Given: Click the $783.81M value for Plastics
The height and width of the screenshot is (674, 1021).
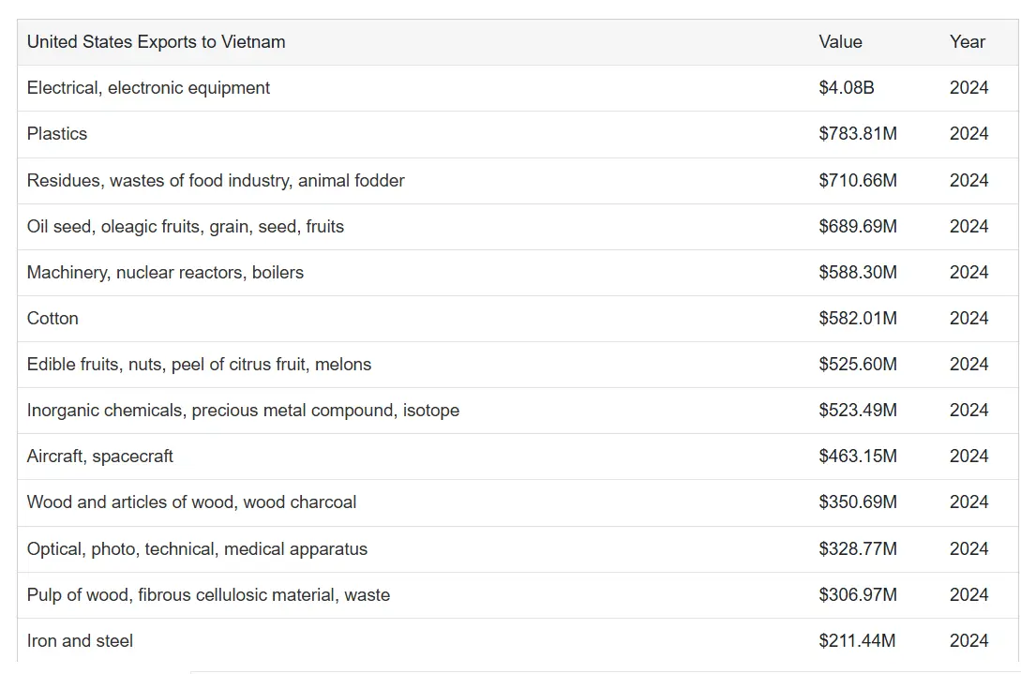Looking at the screenshot, I should [x=857, y=134].
